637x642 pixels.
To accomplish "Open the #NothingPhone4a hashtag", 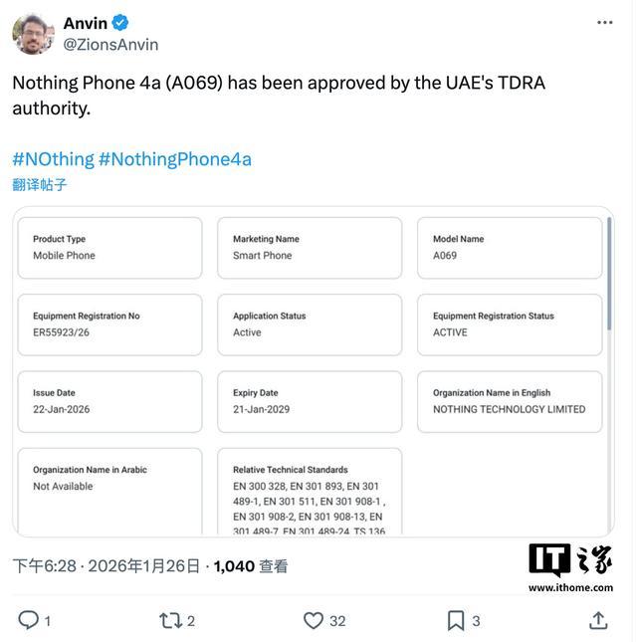I will click(175, 159).
